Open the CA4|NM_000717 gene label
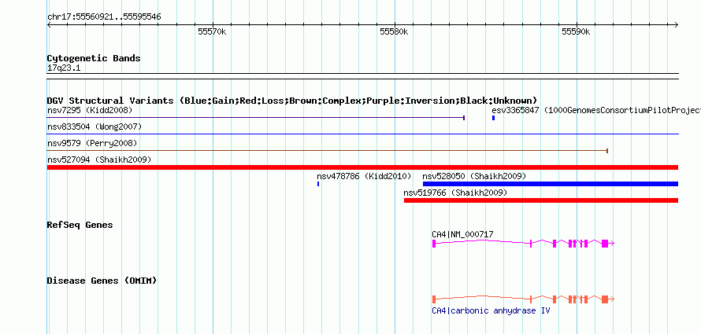 pyautogui.click(x=462, y=234)
